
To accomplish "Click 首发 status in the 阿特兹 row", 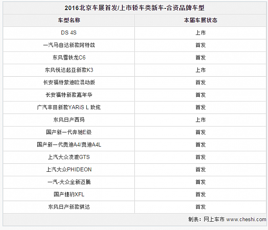I will tap(201, 45).
